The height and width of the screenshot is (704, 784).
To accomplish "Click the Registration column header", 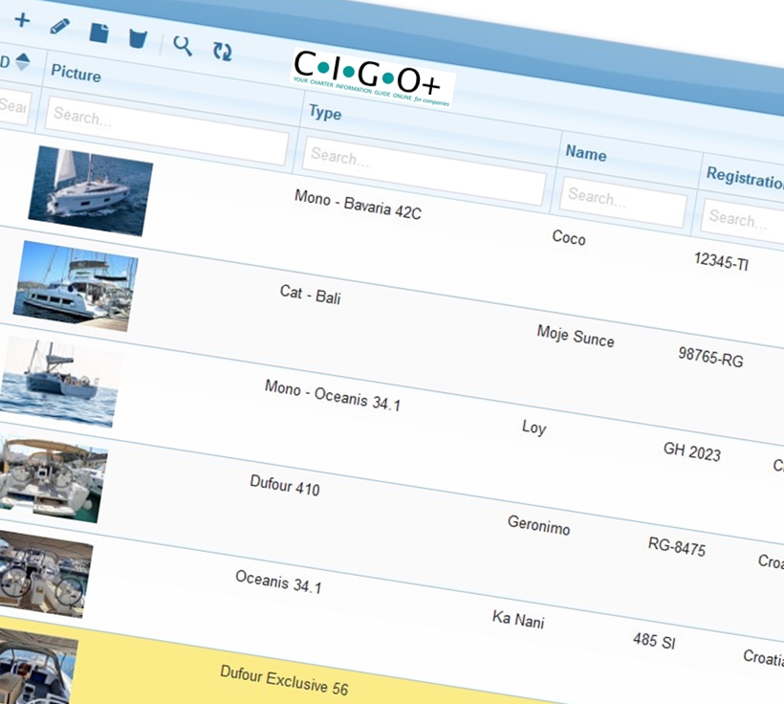I will coord(744,177).
